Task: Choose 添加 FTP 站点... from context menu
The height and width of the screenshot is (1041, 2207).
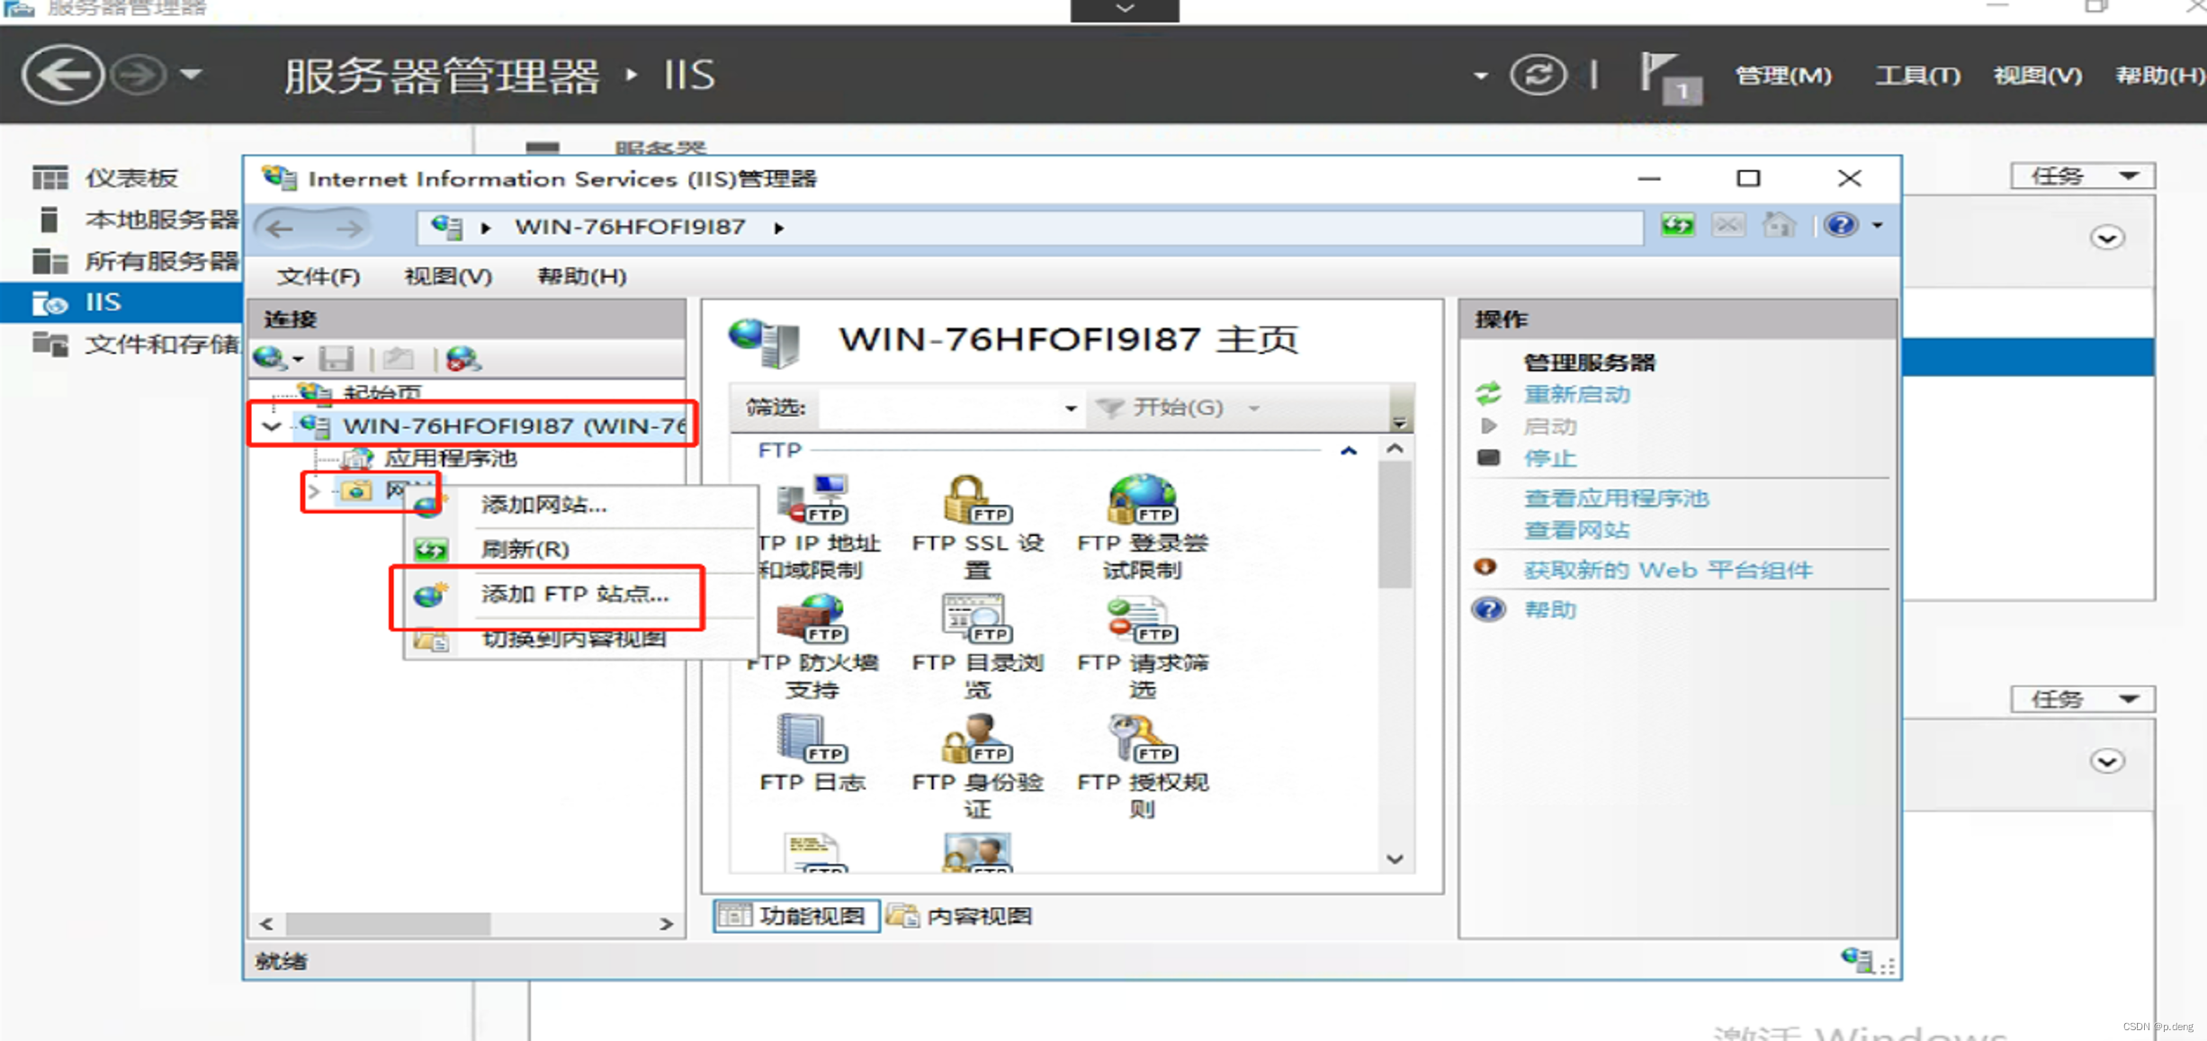Action: (581, 594)
